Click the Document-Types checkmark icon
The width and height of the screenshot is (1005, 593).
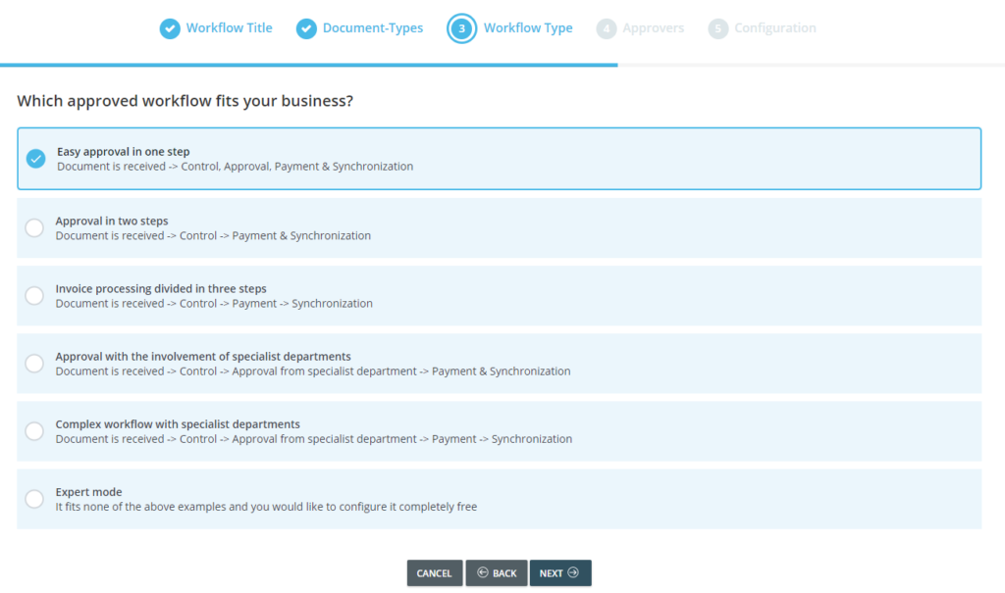point(306,28)
